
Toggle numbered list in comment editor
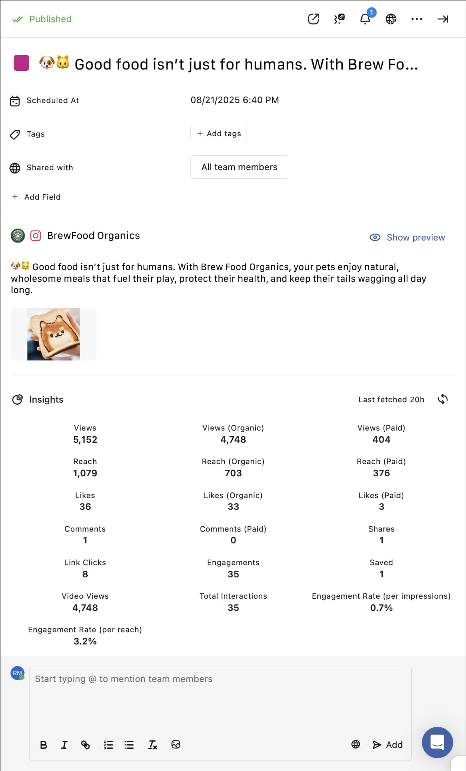pyautogui.click(x=108, y=745)
